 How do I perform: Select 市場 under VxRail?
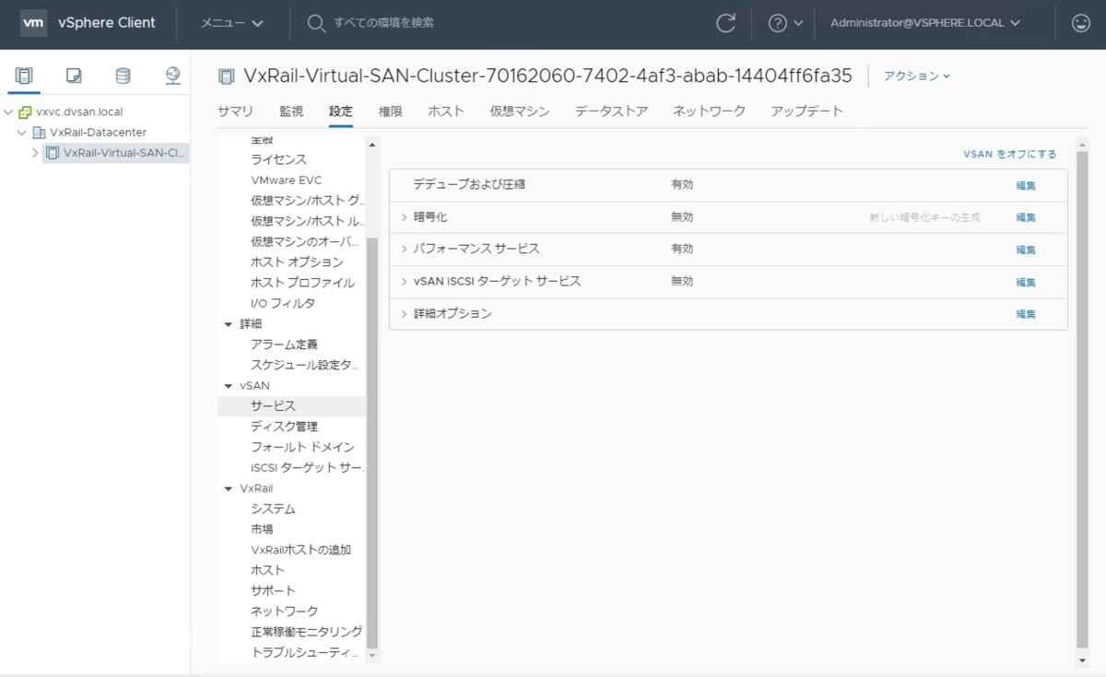tap(262, 529)
